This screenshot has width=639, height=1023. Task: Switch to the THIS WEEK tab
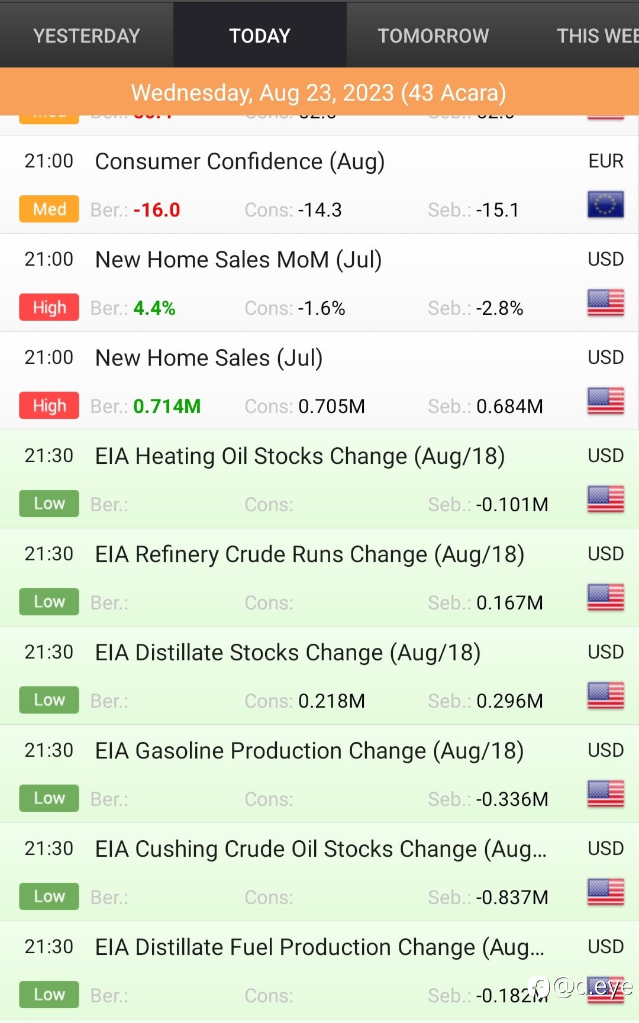click(x=596, y=36)
